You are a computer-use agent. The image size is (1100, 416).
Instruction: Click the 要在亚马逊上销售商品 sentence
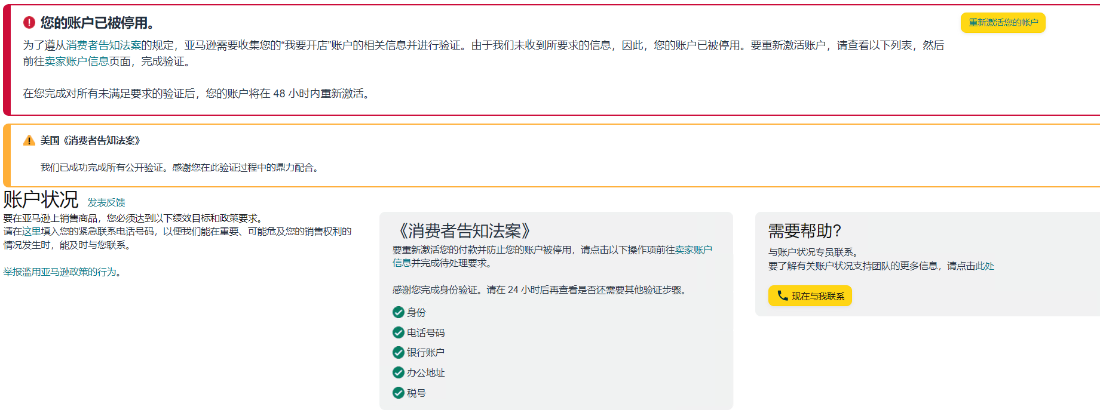(x=134, y=218)
